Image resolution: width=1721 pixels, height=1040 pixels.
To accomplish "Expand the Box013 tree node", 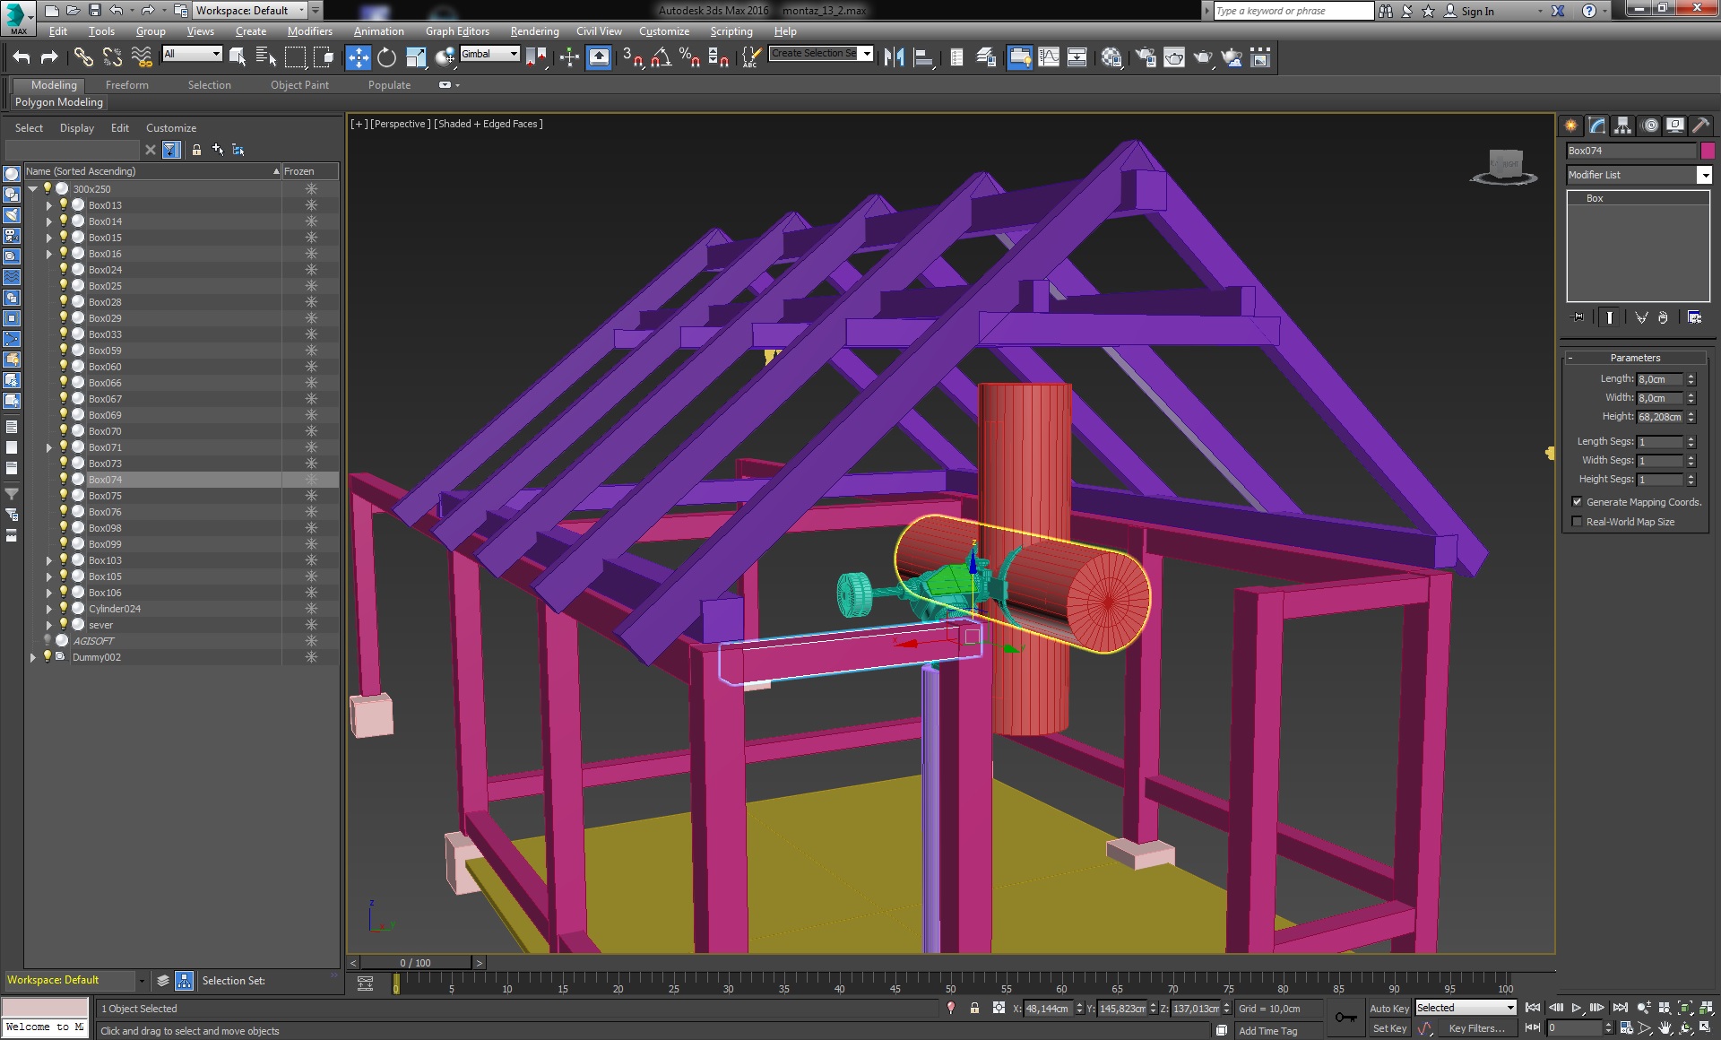I will [x=49, y=205].
